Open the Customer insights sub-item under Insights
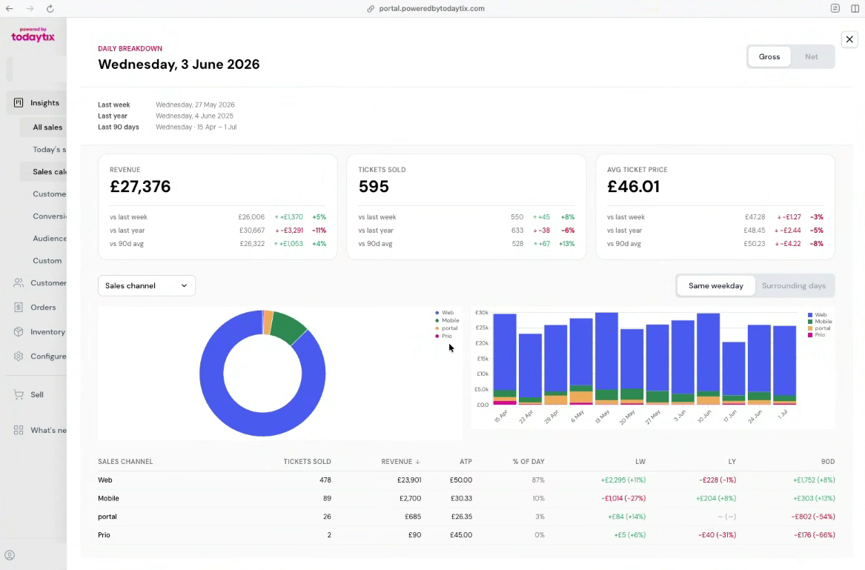865x570 pixels. click(43, 193)
